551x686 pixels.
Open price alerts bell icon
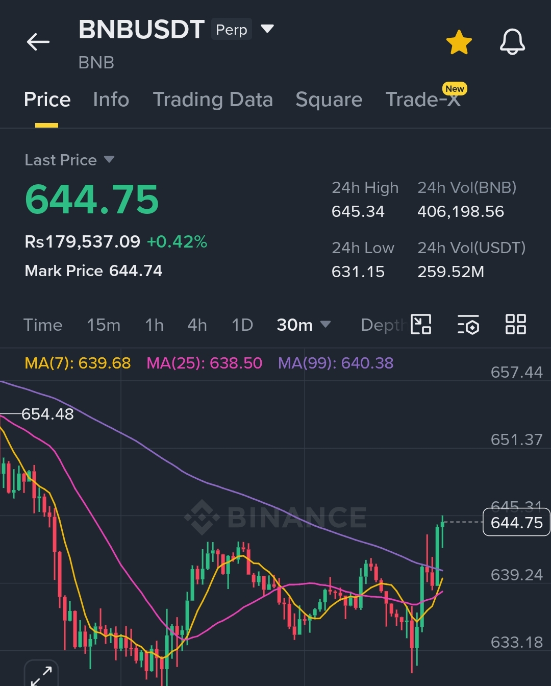pos(512,42)
